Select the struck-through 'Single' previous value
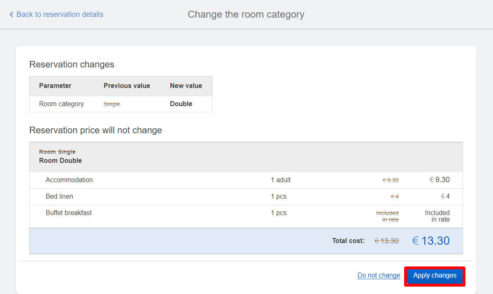The height and width of the screenshot is (294, 493). [112, 104]
